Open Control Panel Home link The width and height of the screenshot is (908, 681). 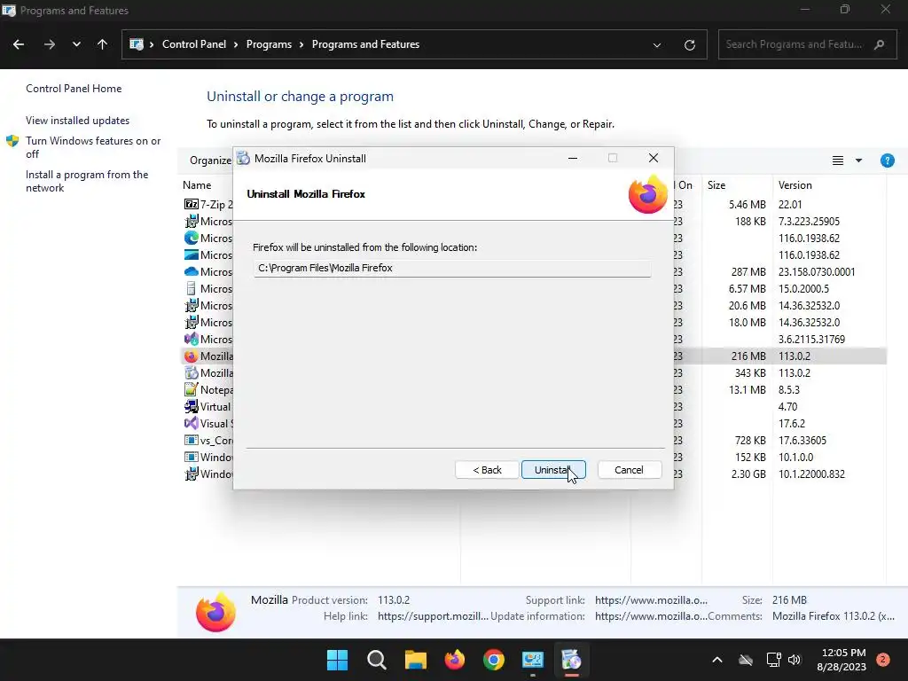[x=74, y=89]
